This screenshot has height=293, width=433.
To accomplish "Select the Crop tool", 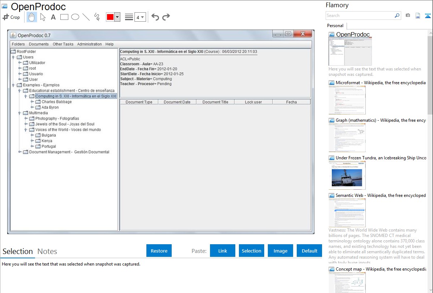I will pos(11,17).
